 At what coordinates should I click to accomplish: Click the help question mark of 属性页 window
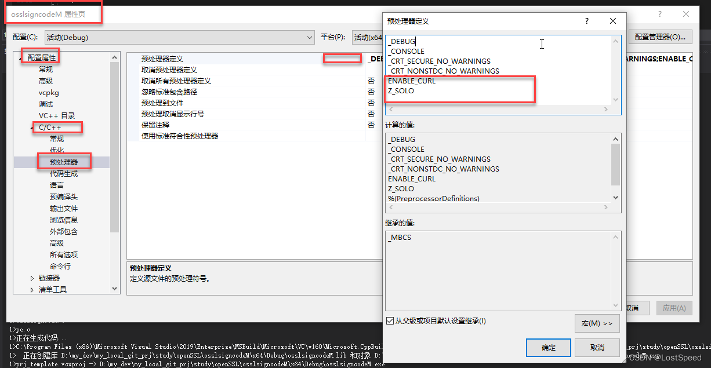[x=659, y=14]
